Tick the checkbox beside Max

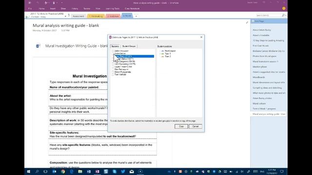click(x=113, y=70)
